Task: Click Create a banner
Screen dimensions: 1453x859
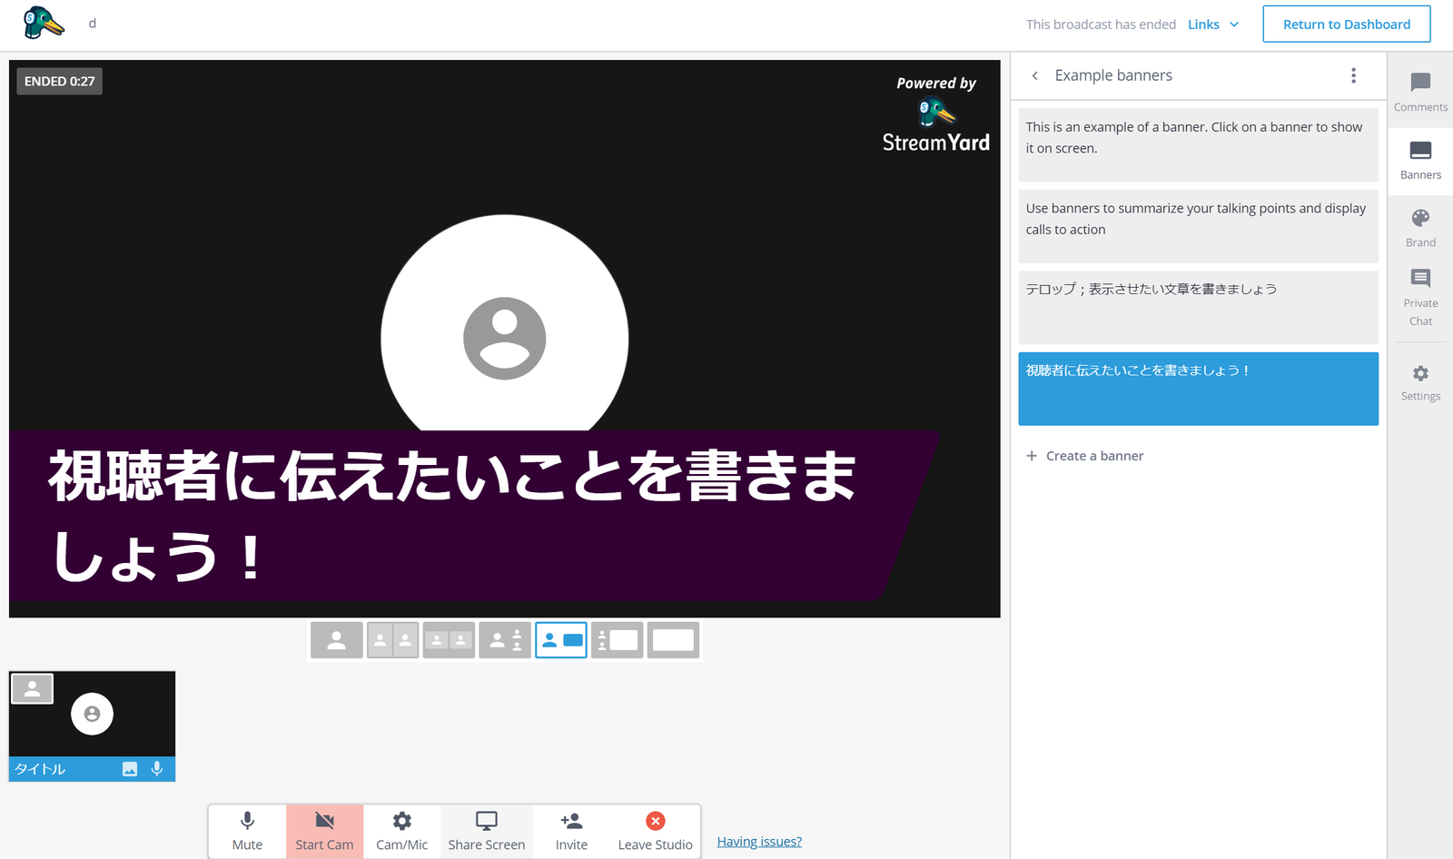Action: pyautogui.click(x=1084, y=456)
